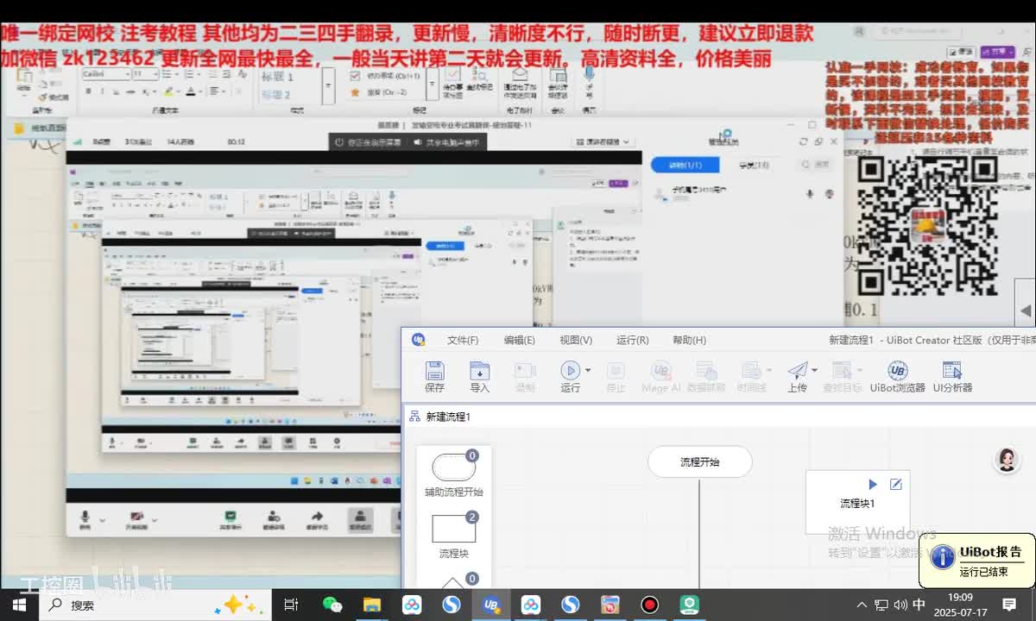Open the 运行(R) menu
This screenshot has height=621, width=1036.
click(633, 340)
